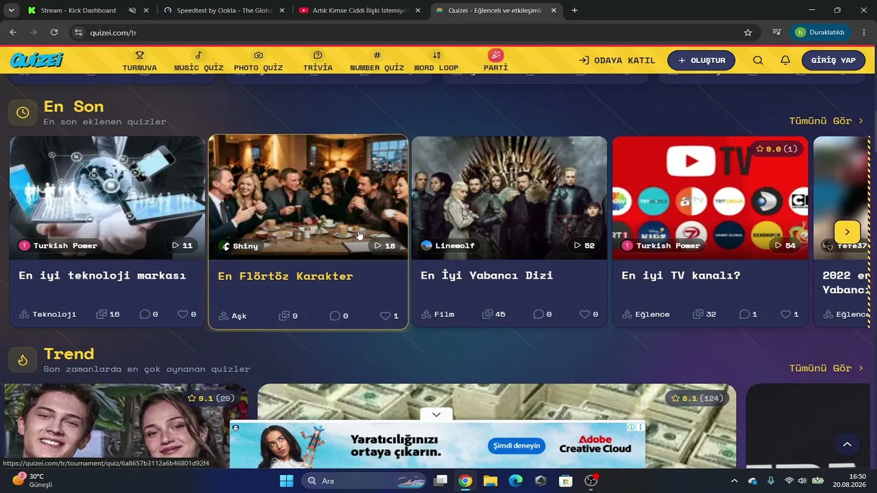Viewport: 877px width, 493px height.
Task: Open the notifications bell
Action: [x=785, y=60]
